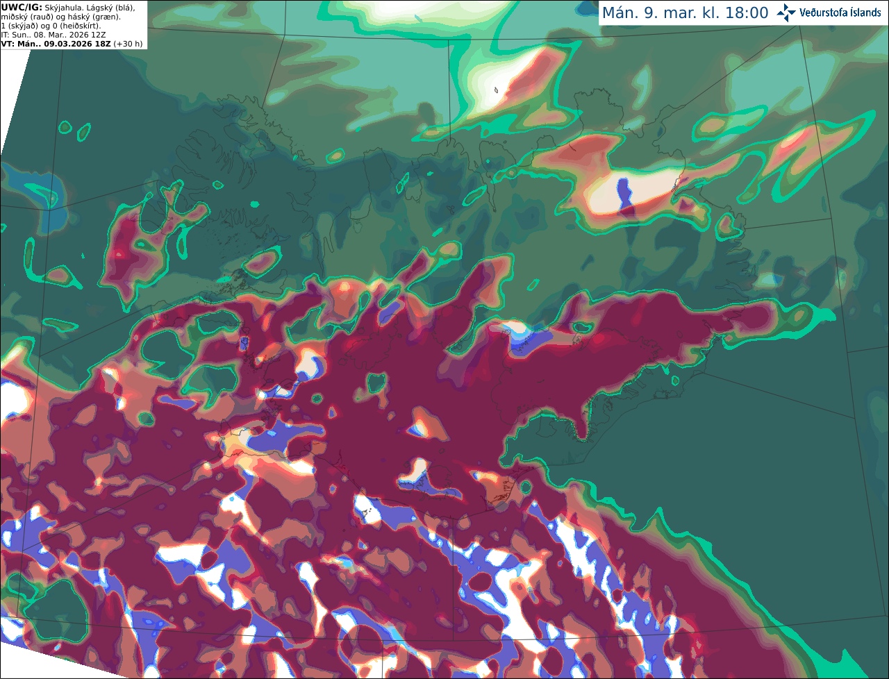The height and width of the screenshot is (679, 889).
Task: Click the "1 (skýjað) og 0 (heiðskírt)." line
Action: tap(51, 26)
